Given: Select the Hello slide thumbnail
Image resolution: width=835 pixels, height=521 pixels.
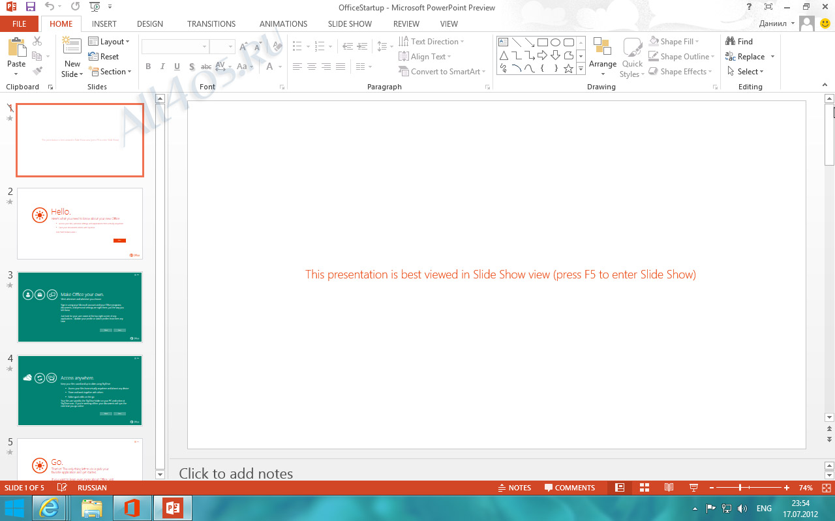Looking at the screenshot, I should pyautogui.click(x=80, y=224).
